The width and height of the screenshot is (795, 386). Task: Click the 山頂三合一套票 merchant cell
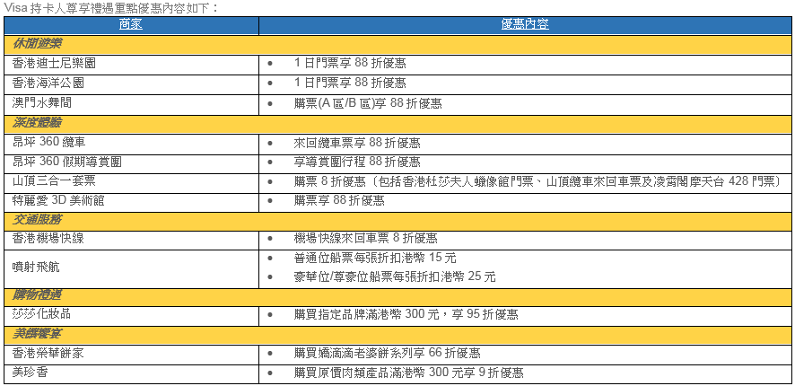(131, 182)
